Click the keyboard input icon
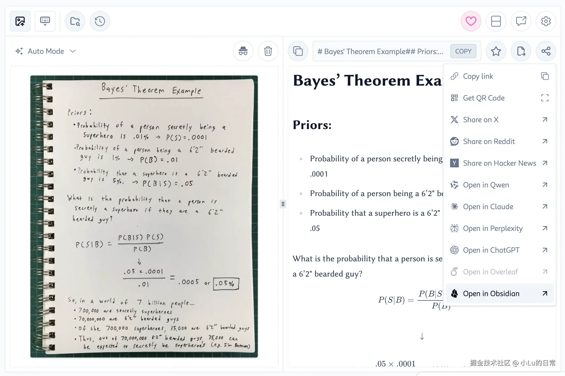Screen dimensions: 565x376 45,21
